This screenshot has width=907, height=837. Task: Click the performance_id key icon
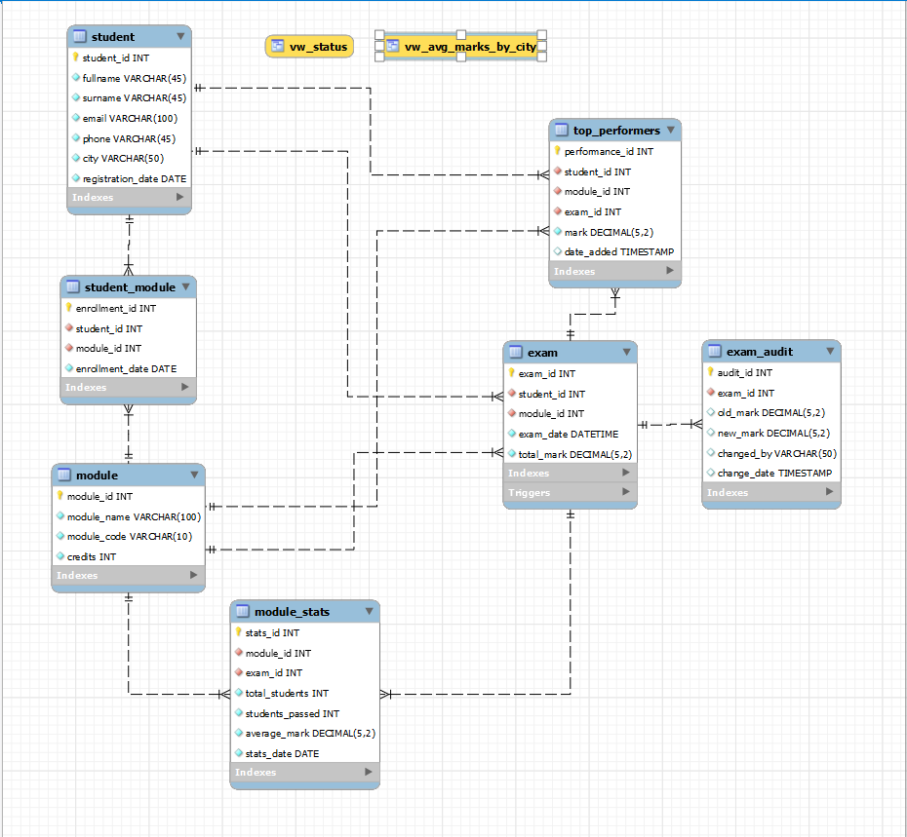[x=558, y=151]
